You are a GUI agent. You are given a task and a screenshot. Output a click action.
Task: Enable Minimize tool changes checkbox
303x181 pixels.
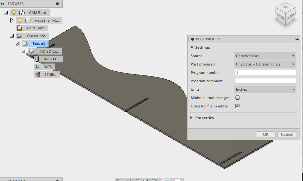(x=237, y=98)
